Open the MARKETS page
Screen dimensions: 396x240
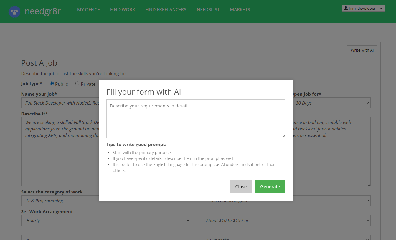tap(240, 9)
